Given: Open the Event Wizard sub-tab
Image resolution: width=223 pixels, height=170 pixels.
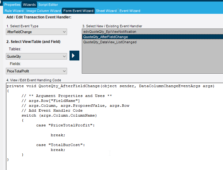Looking at the screenshot, I should [x=130, y=11].
